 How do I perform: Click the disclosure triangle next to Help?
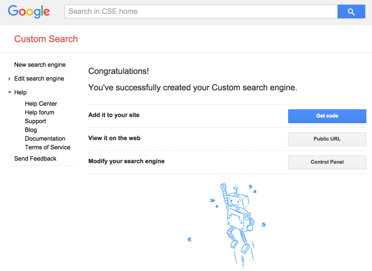(x=9, y=92)
